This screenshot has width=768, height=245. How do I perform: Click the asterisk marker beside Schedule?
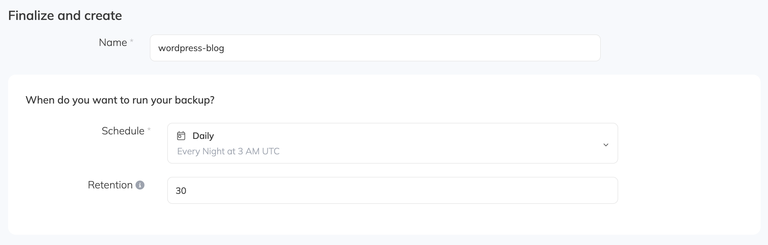pos(149,129)
